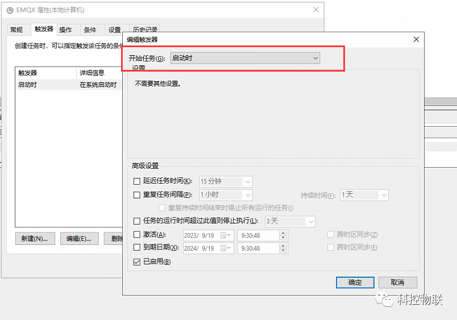Open the 3 天 stop-after dropdown
457x320 pixels.
290,221
